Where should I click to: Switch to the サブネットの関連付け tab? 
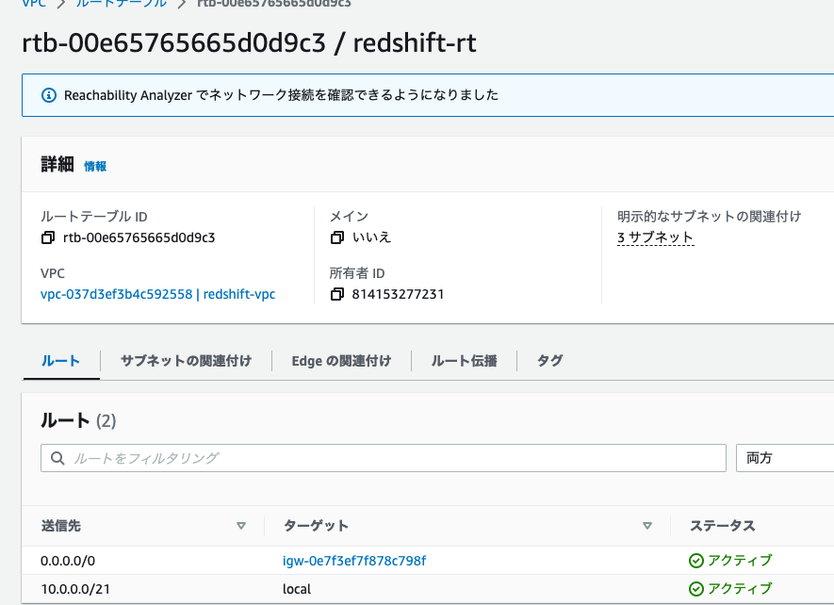click(x=185, y=360)
